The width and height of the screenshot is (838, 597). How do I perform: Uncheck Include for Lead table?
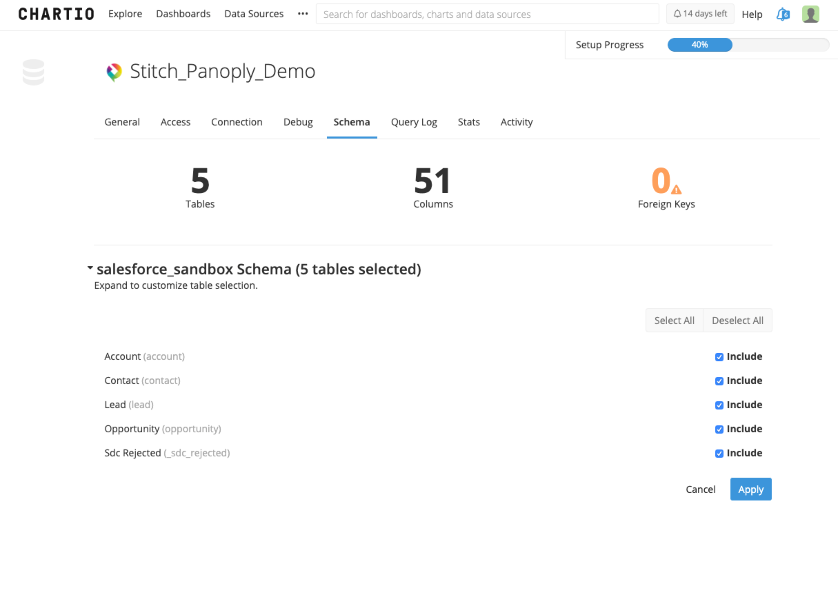click(x=719, y=405)
